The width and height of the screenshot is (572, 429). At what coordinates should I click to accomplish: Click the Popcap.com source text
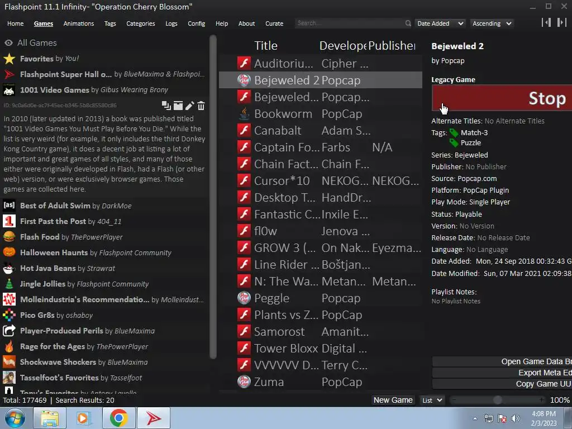(x=477, y=178)
